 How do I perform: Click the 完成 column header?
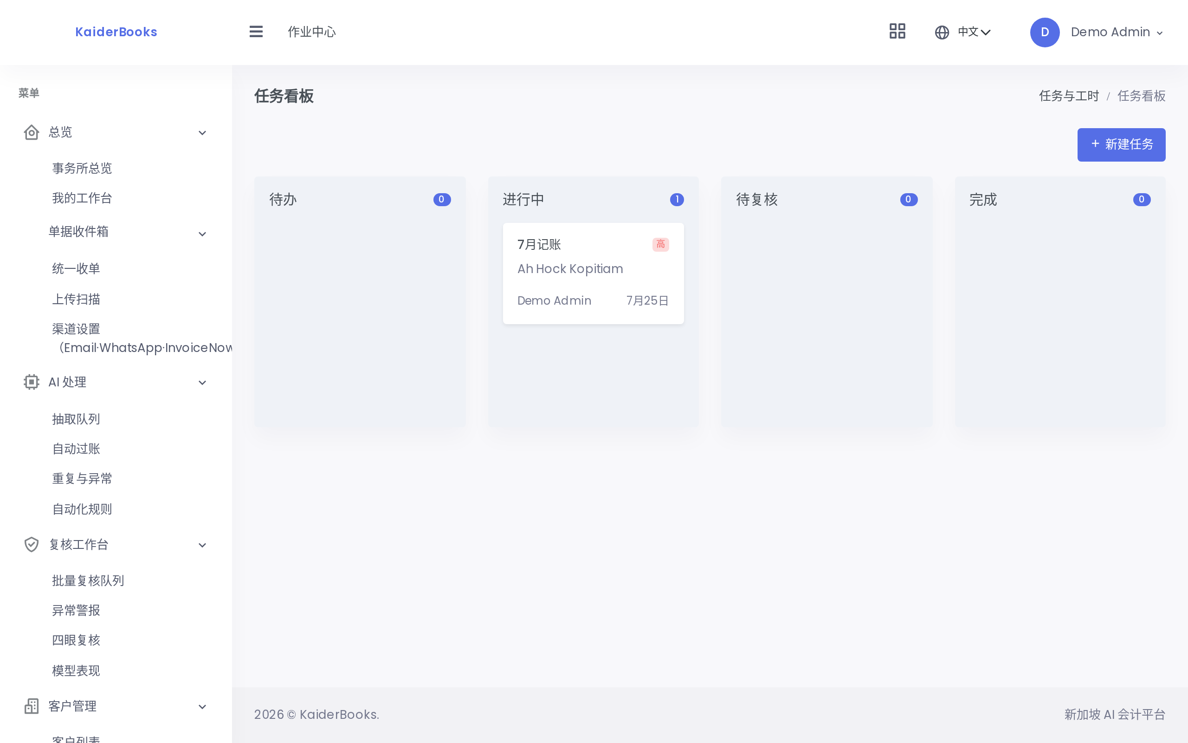coord(983,200)
